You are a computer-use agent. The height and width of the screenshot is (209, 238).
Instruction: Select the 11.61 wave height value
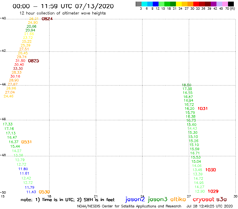[24, 173]
